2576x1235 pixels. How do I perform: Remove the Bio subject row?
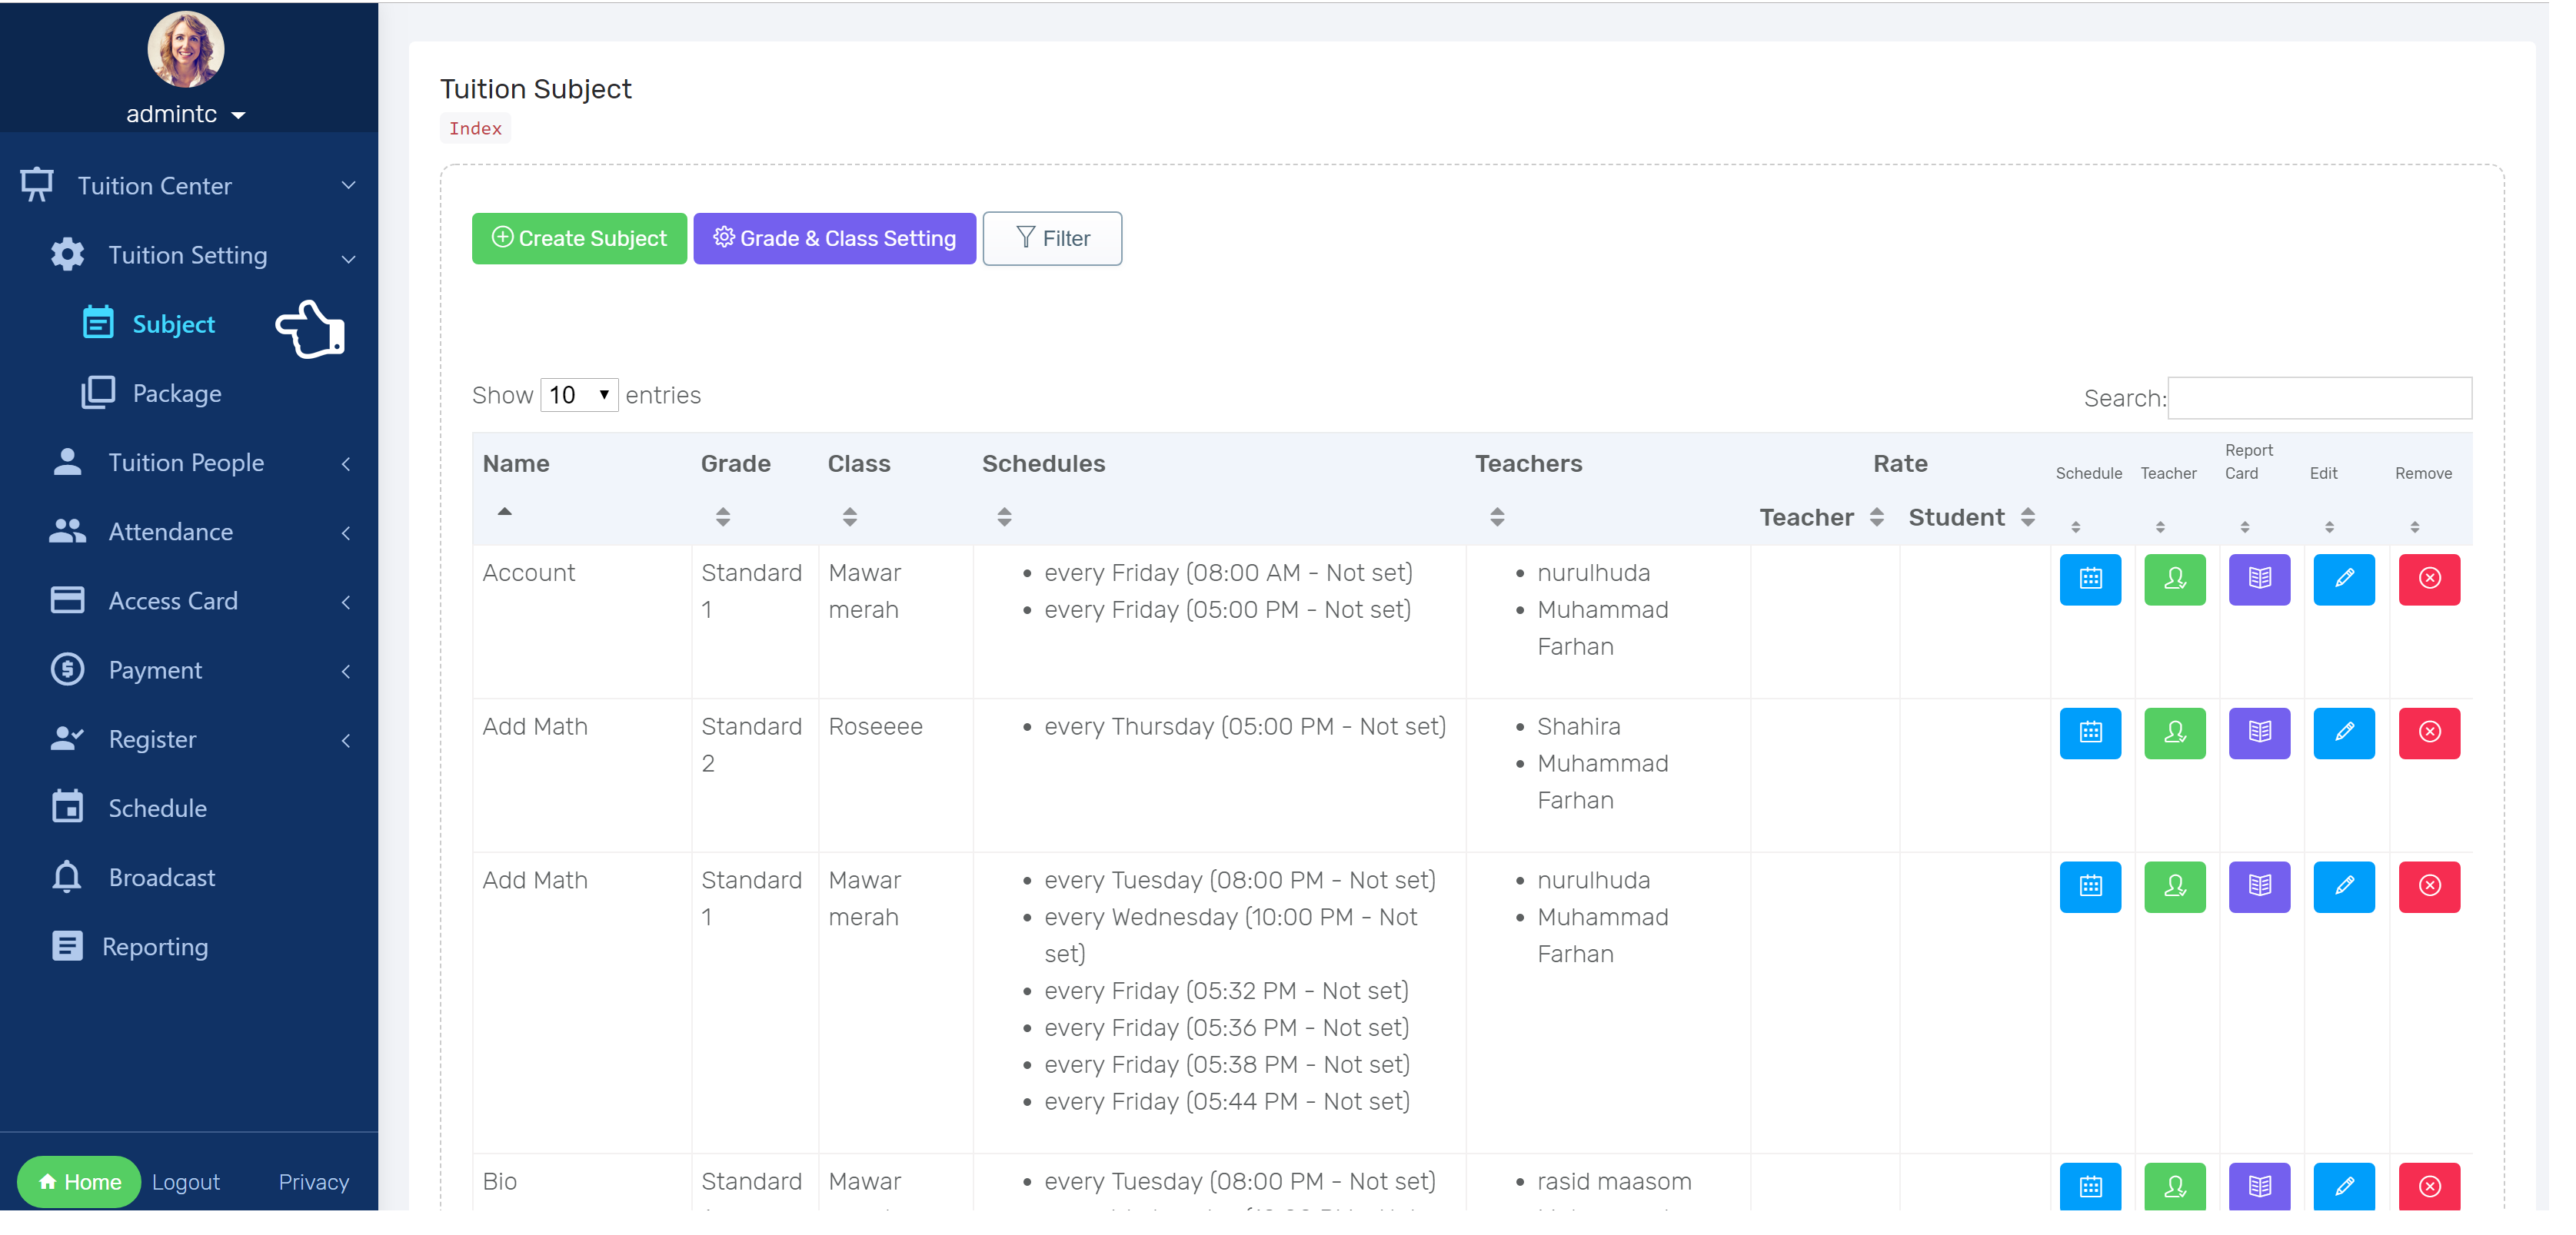pyautogui.click(x=2429, y=1186)
